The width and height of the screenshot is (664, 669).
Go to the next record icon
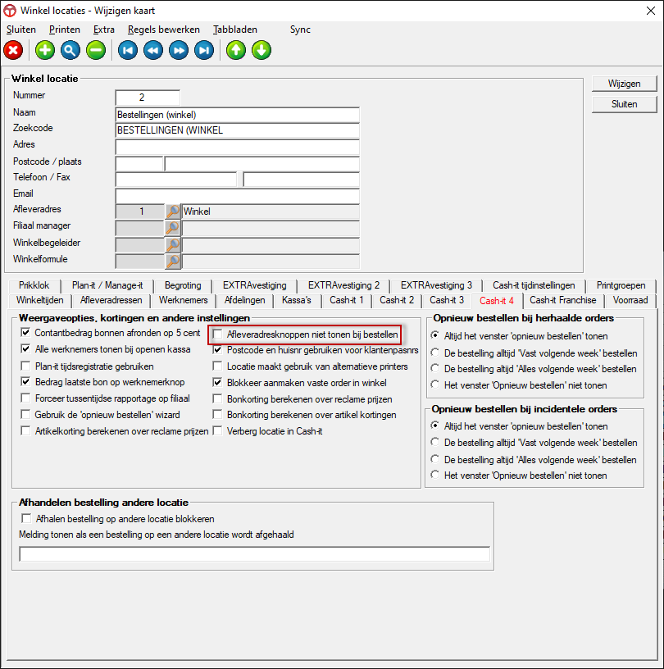point(179,50)
